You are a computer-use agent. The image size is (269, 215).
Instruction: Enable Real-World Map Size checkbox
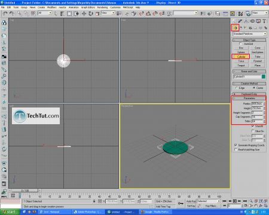[236, 149]
